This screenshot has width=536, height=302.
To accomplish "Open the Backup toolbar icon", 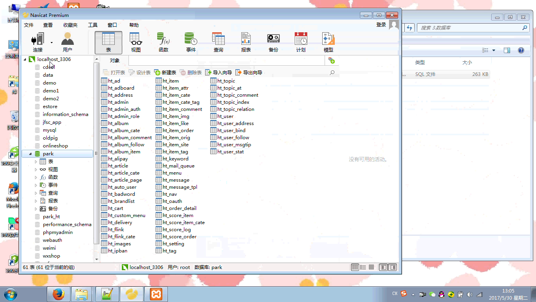I will tap(274, 42).
